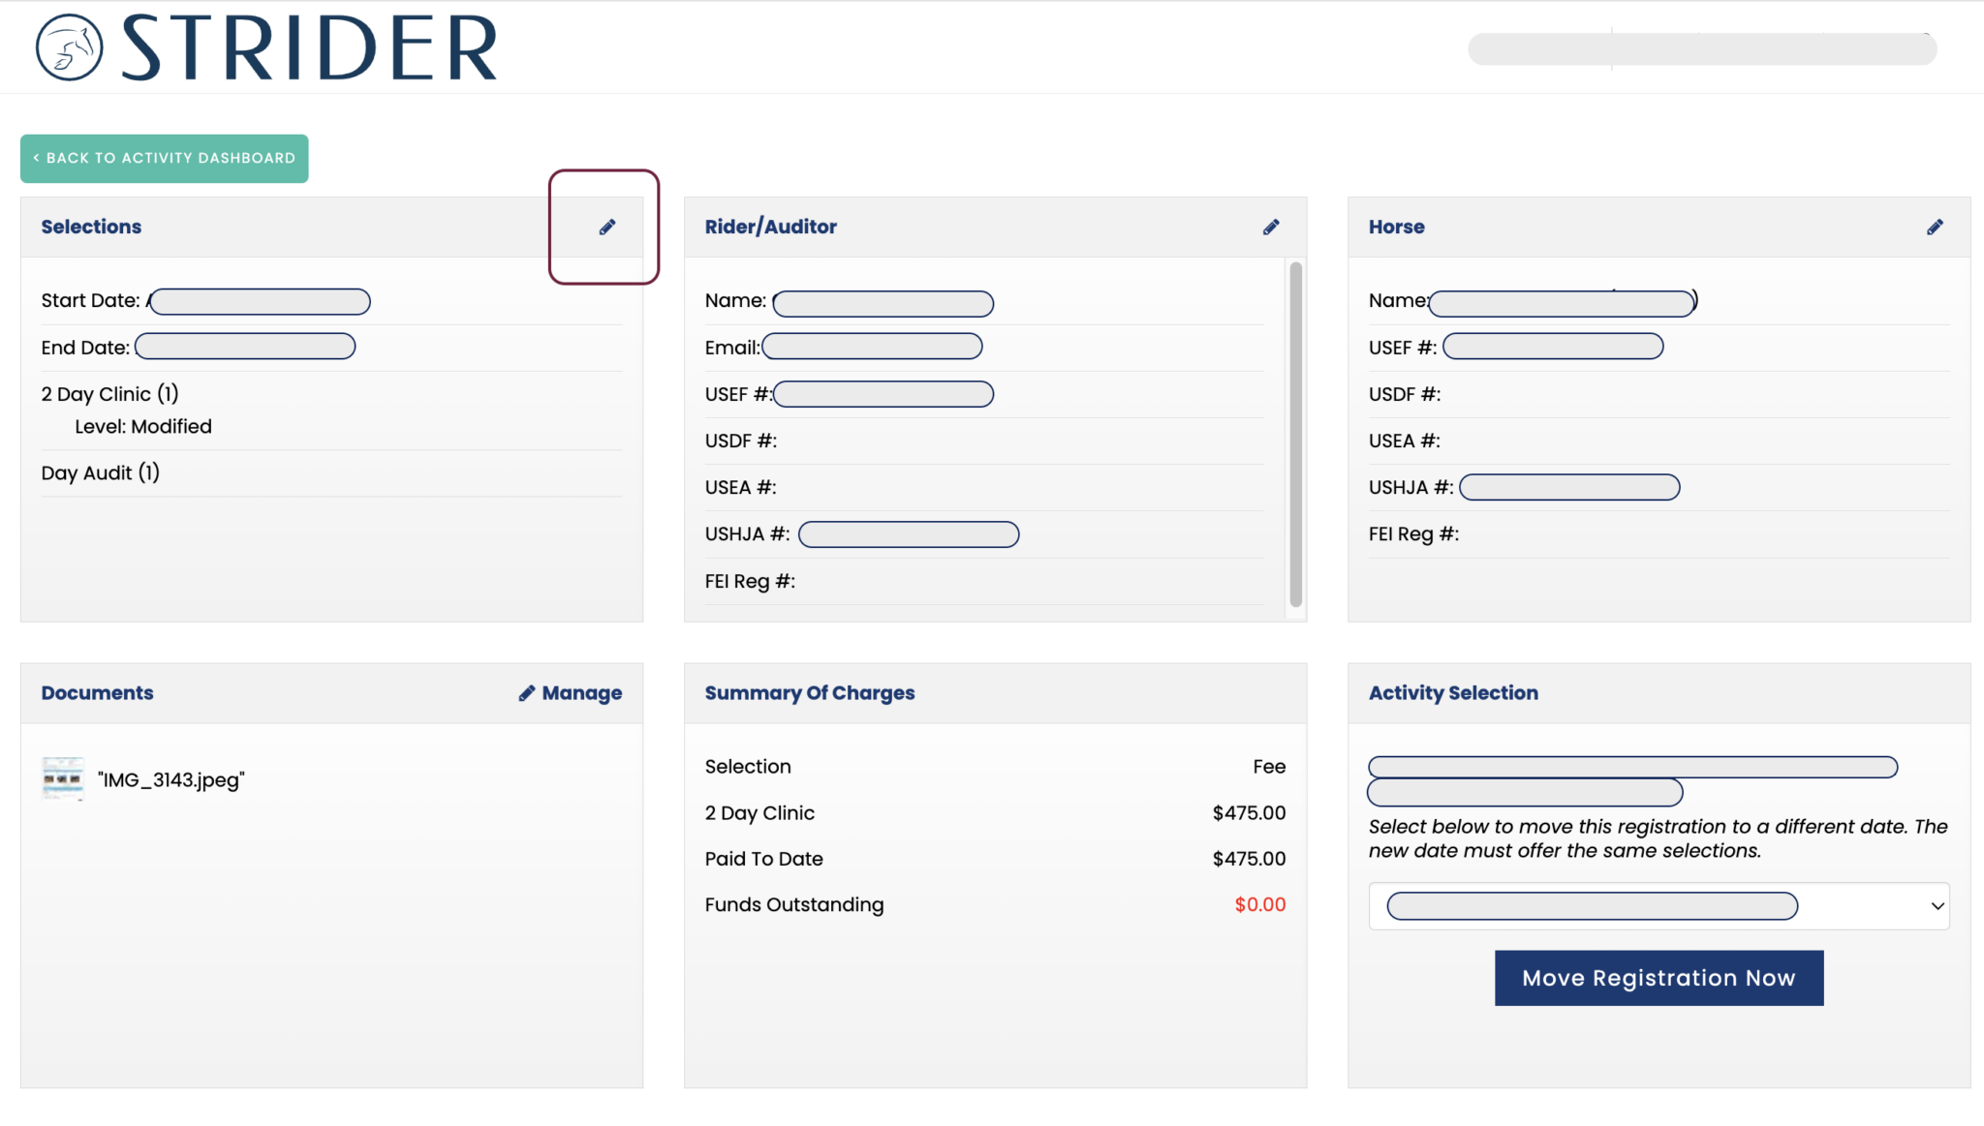Image resolution: width=1984 pixels, height=1126 pixels.
Task: Edit Rider/Auditor details with pencil icon
Action: pos(1271,227)
